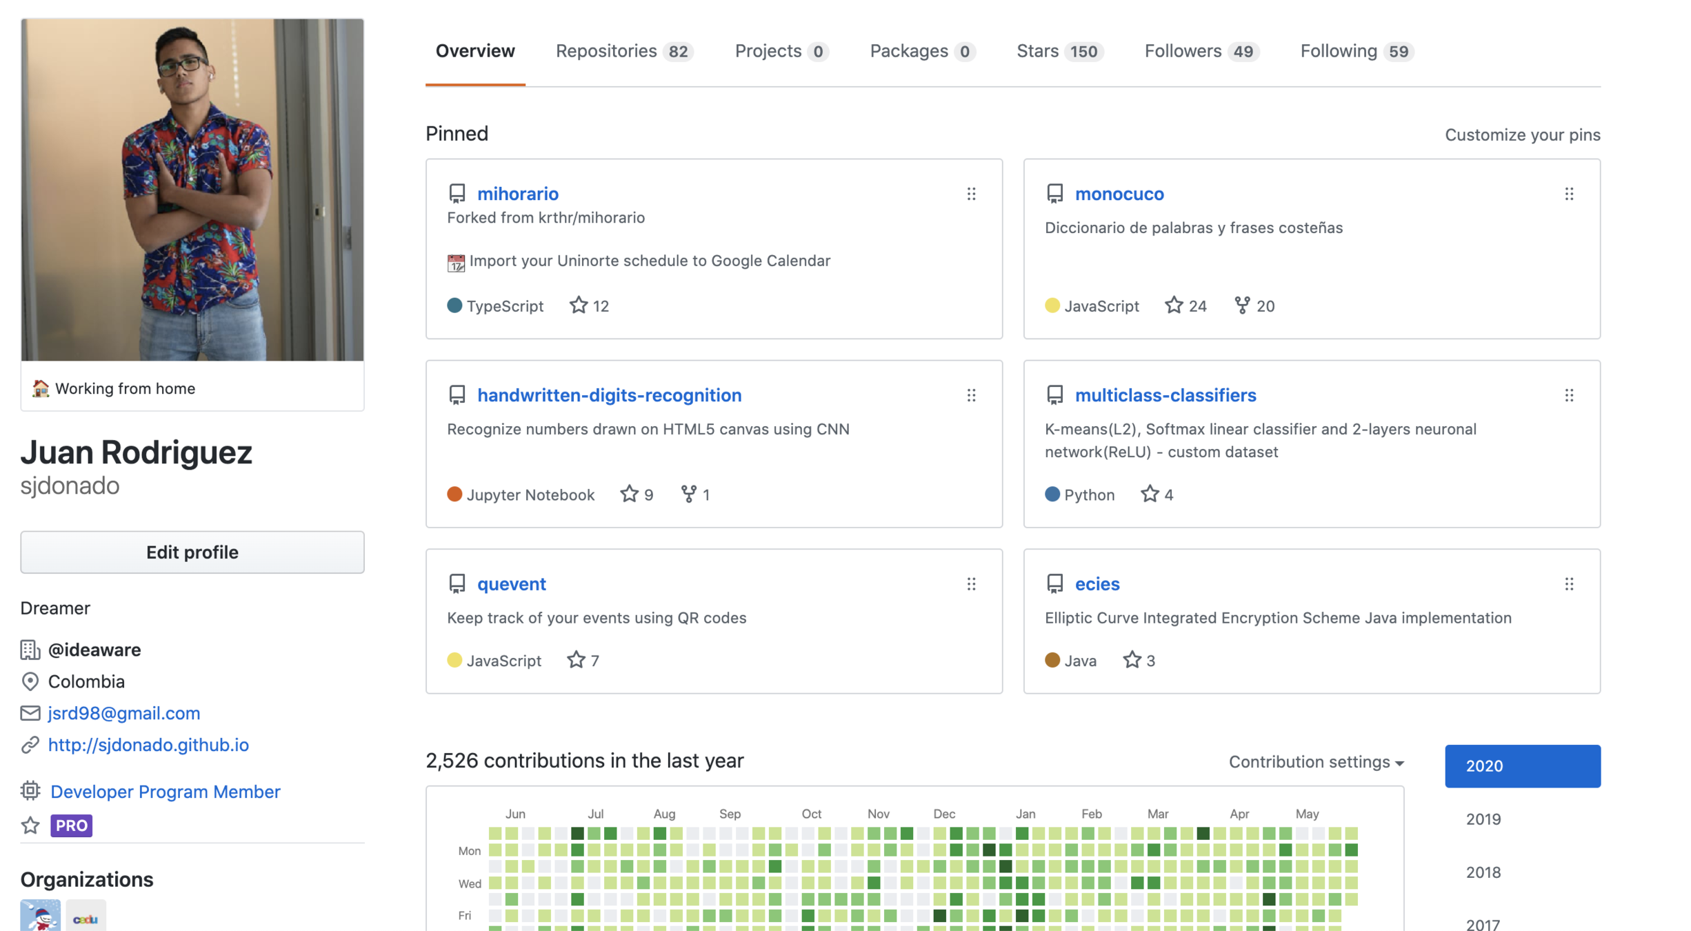This screenshot has height=931, width=1691.
Task: Click the drag handle on mihorario pin
Action: click(x=971, y=194)
